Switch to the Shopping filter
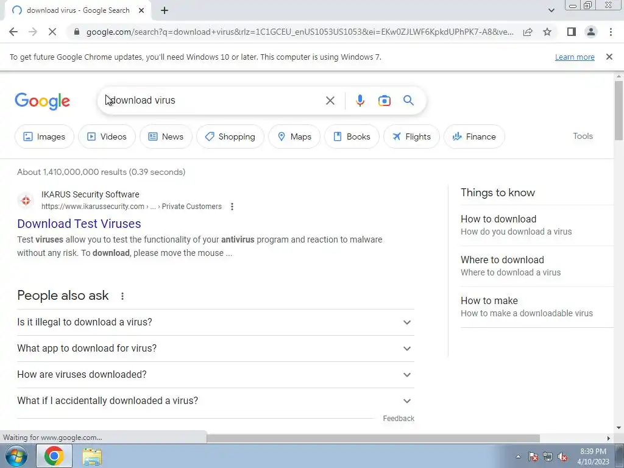The height and width of the screenshot is (468, 624). (x=230, y=136)
